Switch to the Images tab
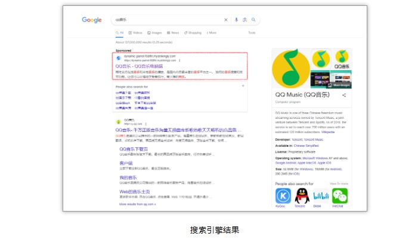This screenshot has height=246, width=418. (156, 33)
